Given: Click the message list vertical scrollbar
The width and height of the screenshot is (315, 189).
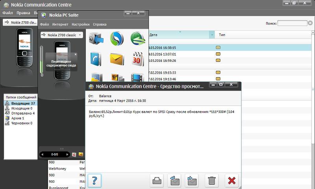Looking at the screenshot, I should point(313,88).
